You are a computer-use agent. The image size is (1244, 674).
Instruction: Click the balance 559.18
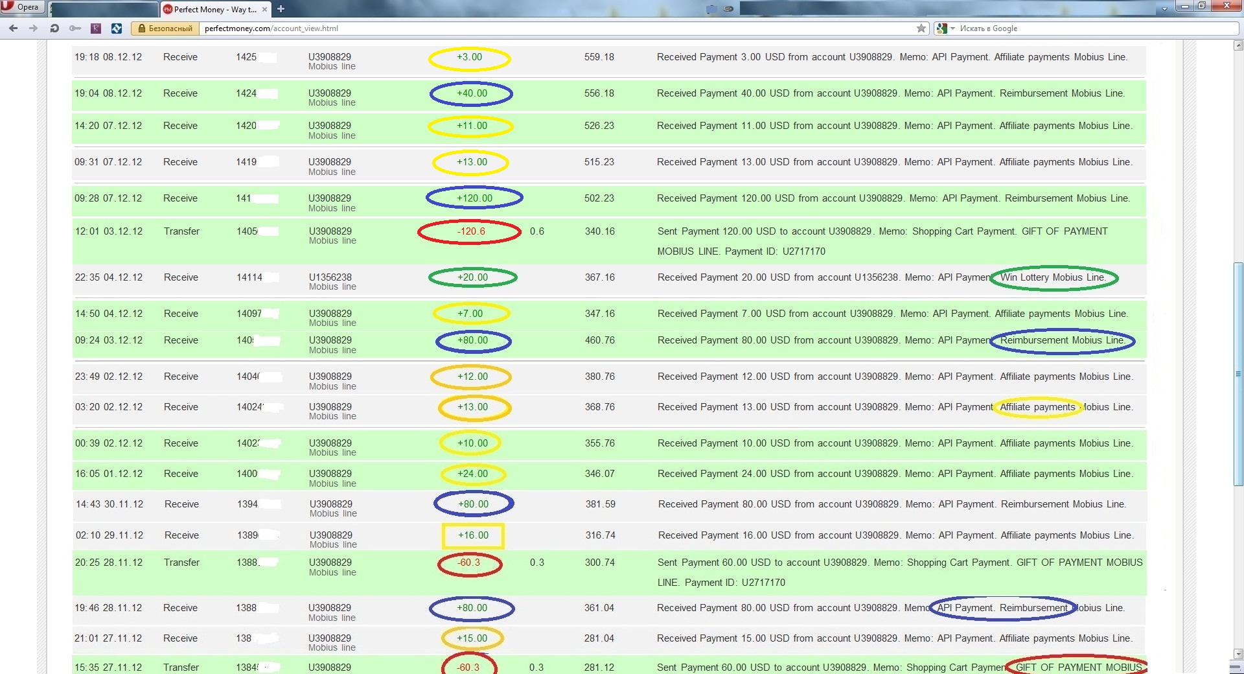(599, 57)
